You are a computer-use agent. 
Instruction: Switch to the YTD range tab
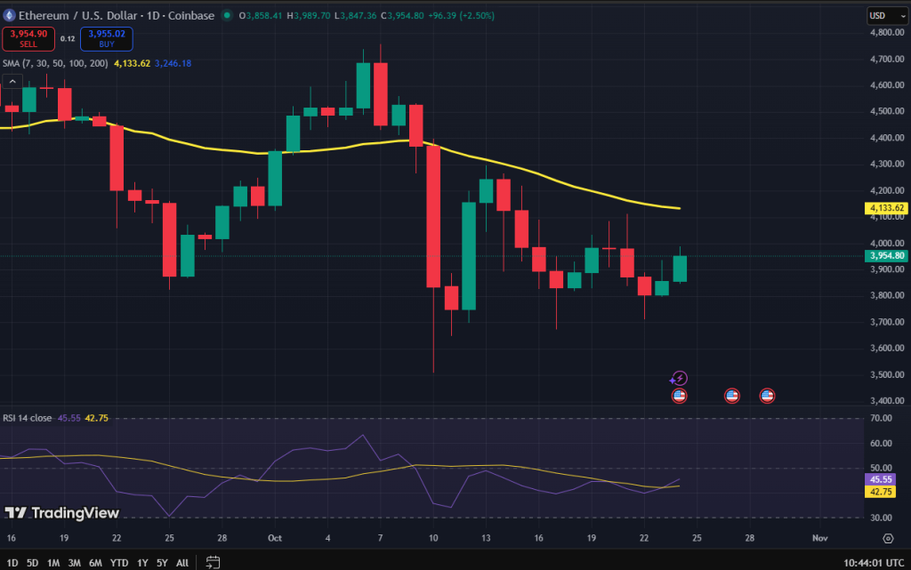[x=119, y=562]
